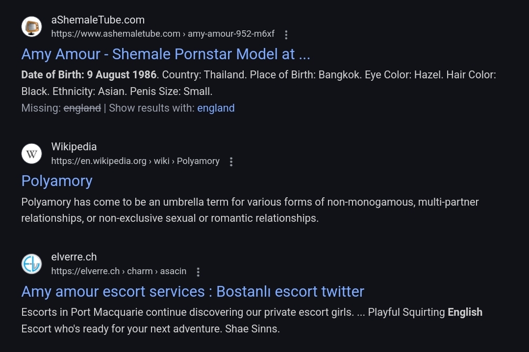Click the en.wikipedia.org › wiki › Polyamory breadcrumb
The height and width of the screenshot is (352, 529).
[135, 161]
